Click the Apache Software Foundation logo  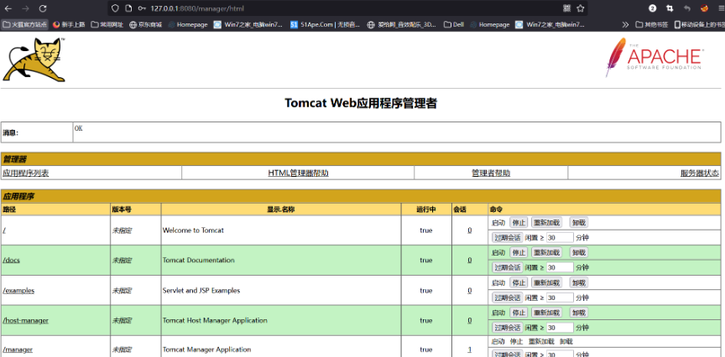[x=654, y=58]
